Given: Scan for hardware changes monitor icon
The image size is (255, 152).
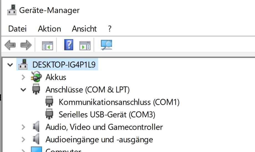Looking at the screenshot, I should click(x=106, y=45).
